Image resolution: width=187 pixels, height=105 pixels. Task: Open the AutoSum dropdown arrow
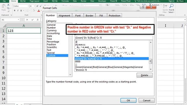pyautogui.click(x=161, y=5)
